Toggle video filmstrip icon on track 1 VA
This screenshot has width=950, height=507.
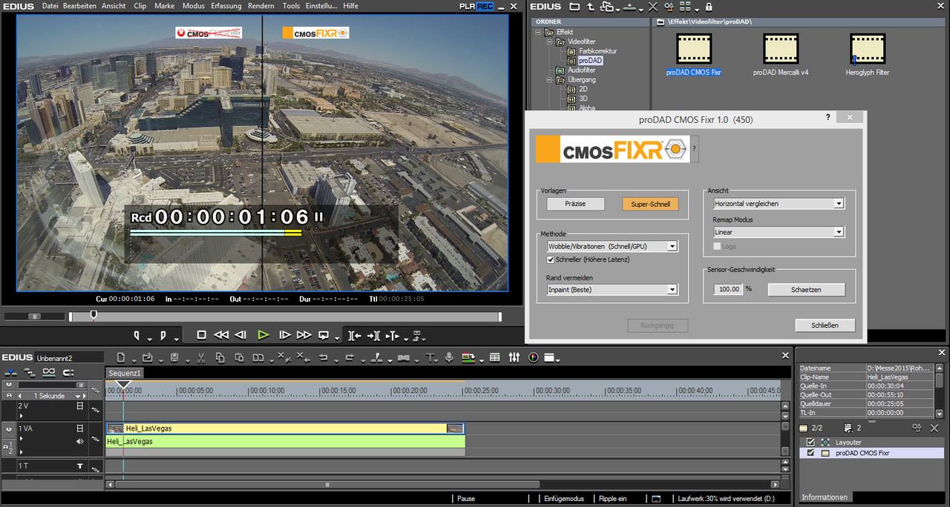79,428
